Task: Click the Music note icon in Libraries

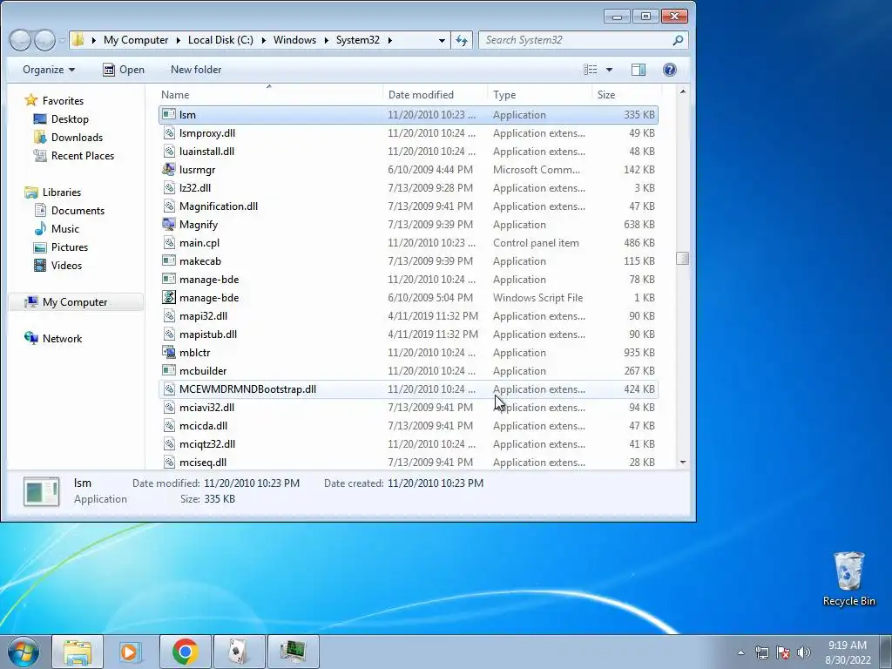Action: (x=40, y=229)
